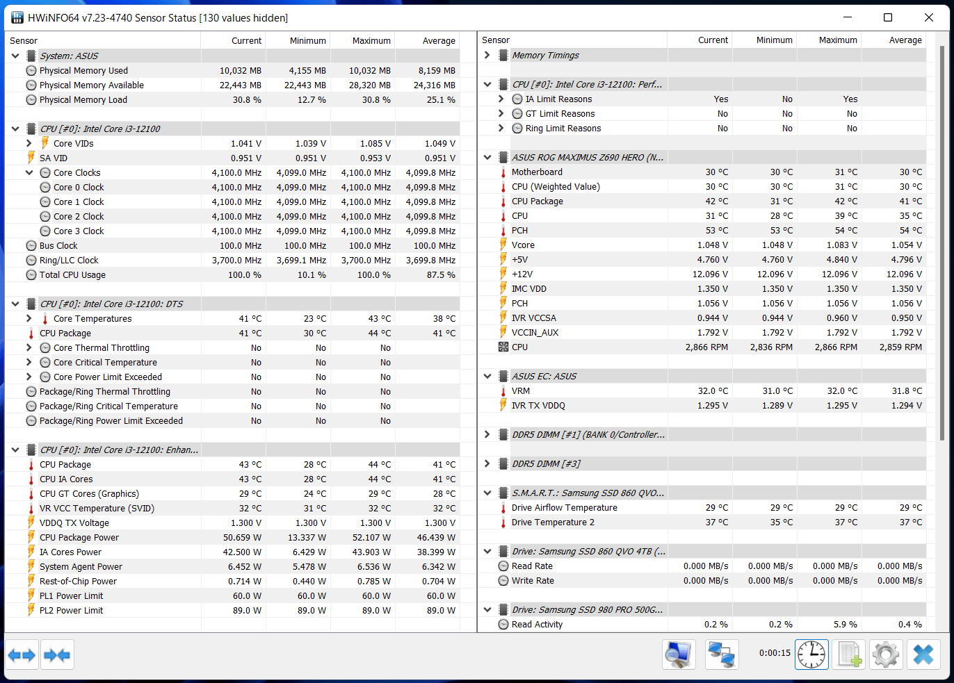Select the Ring/LLC Clock row
The width and height of the screenshot is (954, 683).
click(233, 260)
